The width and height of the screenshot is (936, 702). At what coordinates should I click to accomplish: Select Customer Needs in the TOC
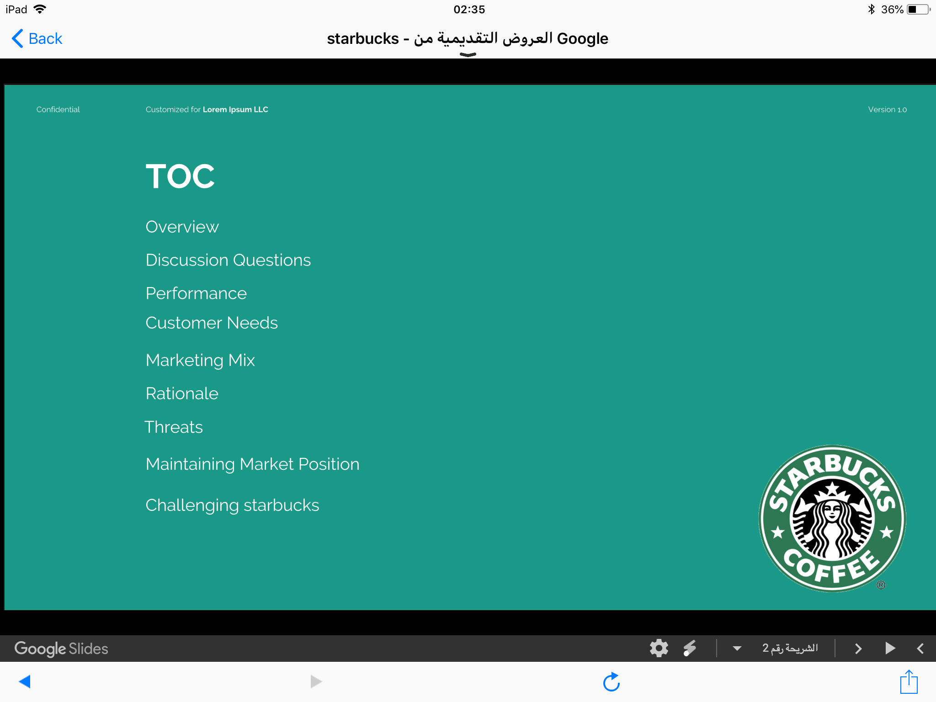click(212, 323)
